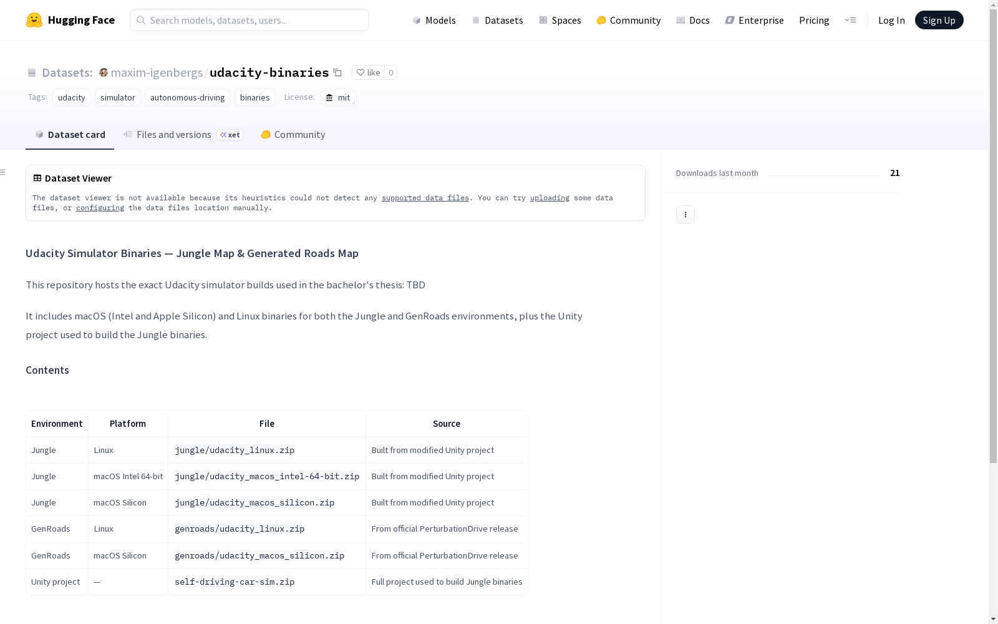Open the three-dot options menu in sidebar
The image size is (998, 624).
pyautogui.click(x=686, y=215)
